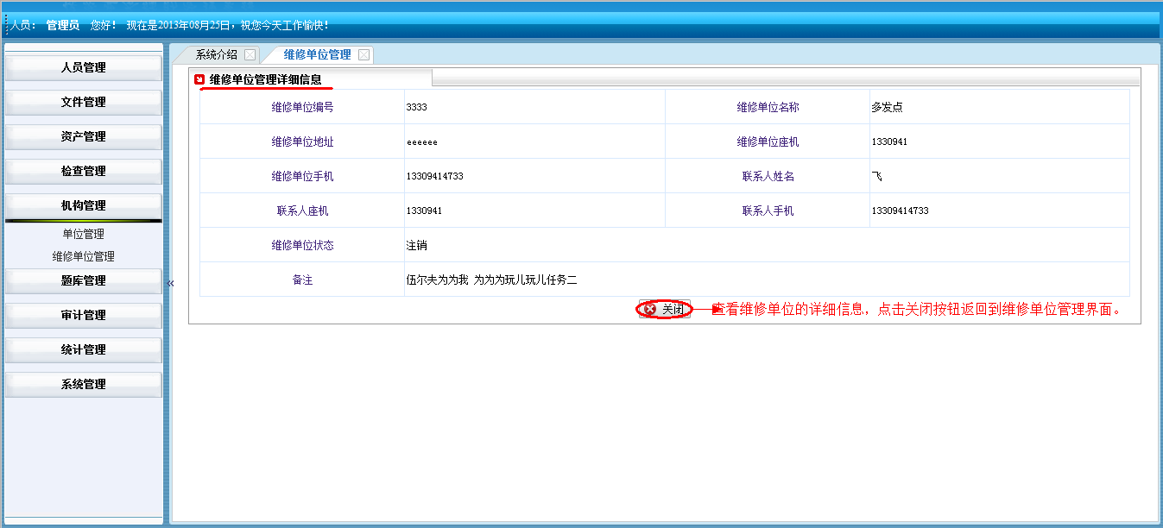This screenshot has height=528, width=1163.
Task: Click the 维修单位状态 value 注销
Action: click(416, 245)
